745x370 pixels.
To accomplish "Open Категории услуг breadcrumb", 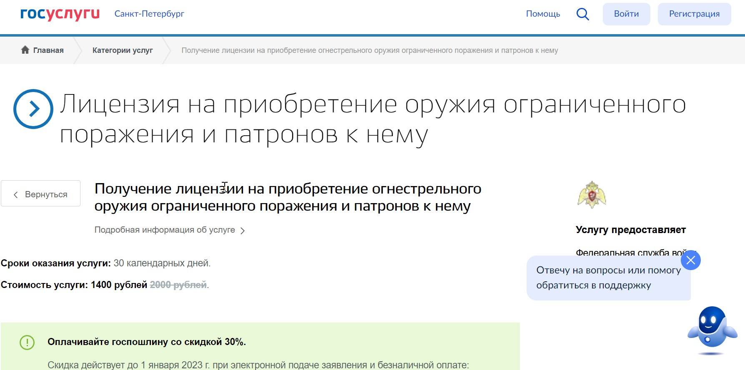I will click(123, 50).
